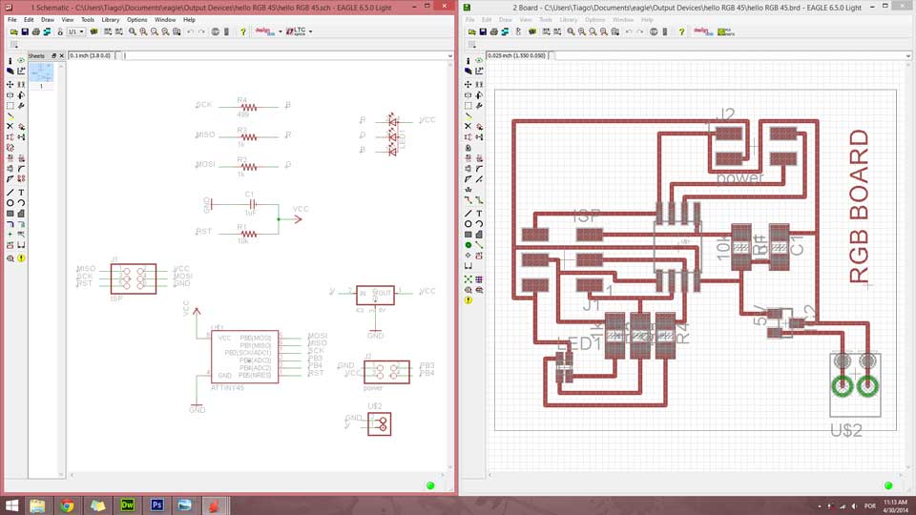Select the Delete tool in Schematic sidebar

[10, 126]
